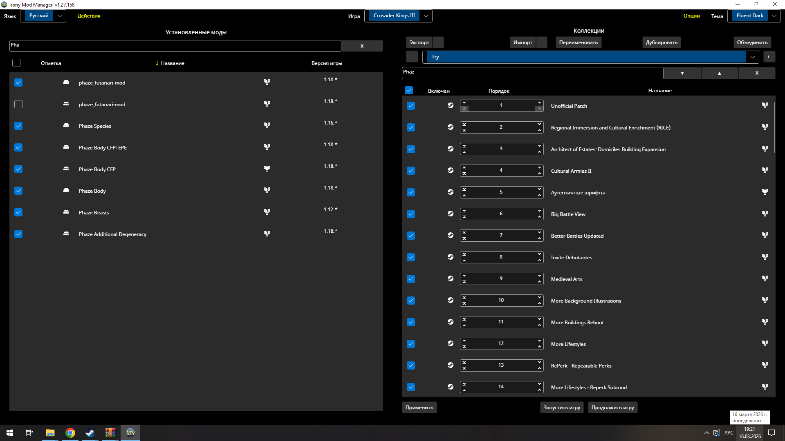Open WinRAR from the taskbar
785x441 pixels.
coord(110,433)
